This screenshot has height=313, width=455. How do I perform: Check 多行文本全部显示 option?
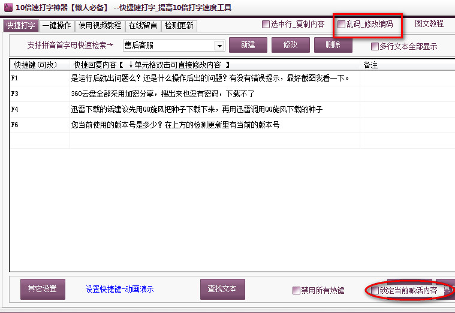point(375,46)
